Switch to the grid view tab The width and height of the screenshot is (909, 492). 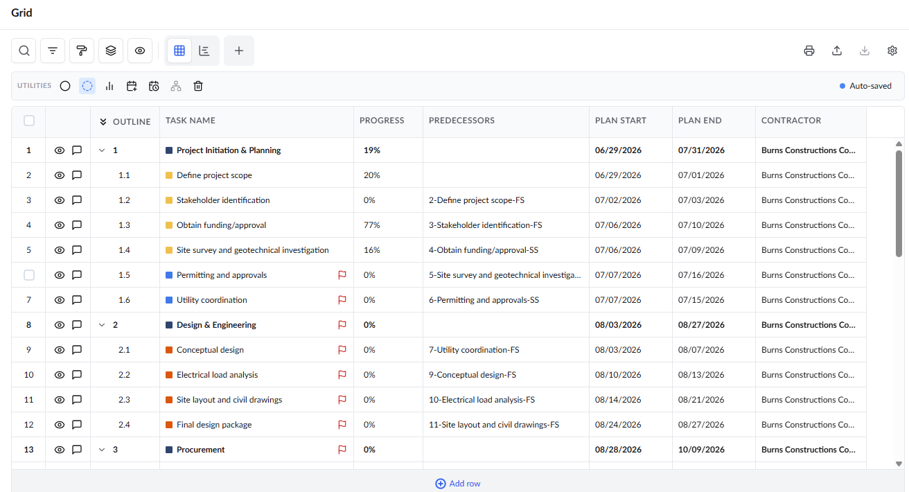point(179,51)
